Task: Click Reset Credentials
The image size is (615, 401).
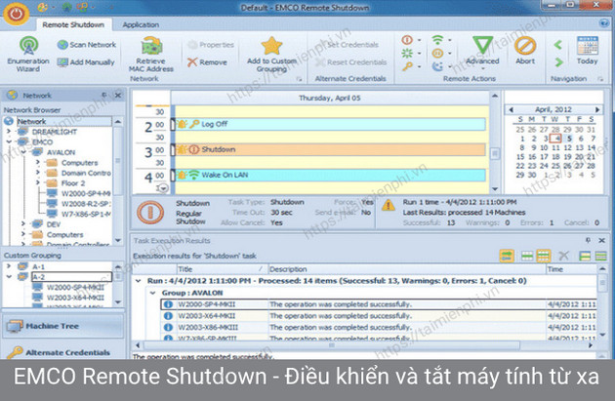Action: click(351, 61)
